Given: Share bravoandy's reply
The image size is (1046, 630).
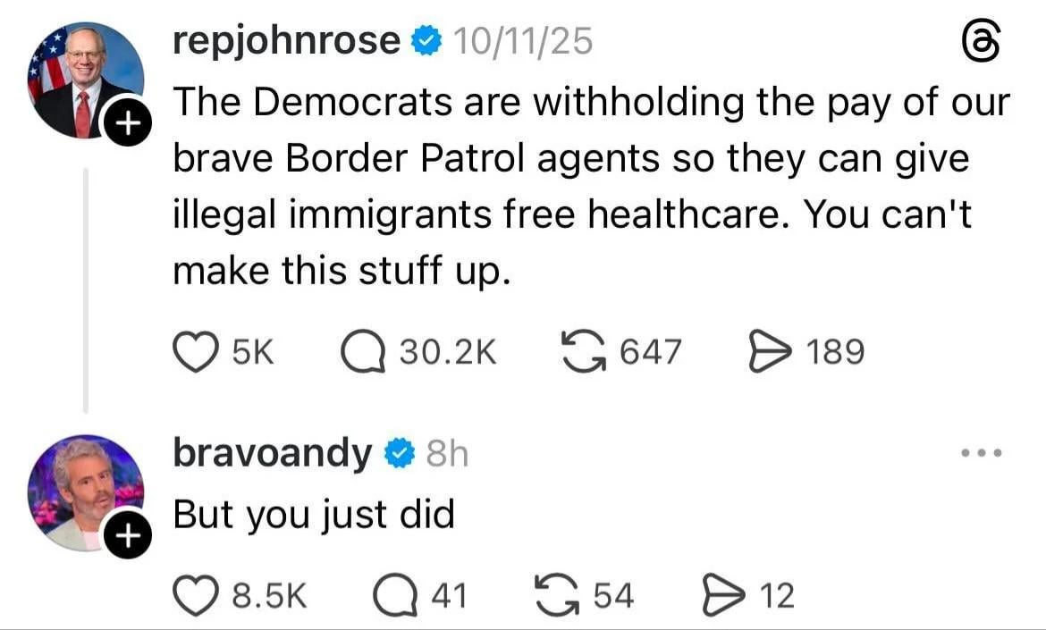Looking at the screenshot, I should point(722,596).
